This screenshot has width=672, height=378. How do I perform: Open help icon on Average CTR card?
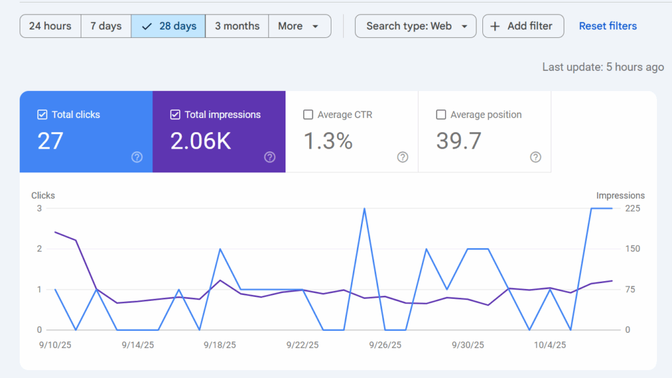click(x=402, y=157)
